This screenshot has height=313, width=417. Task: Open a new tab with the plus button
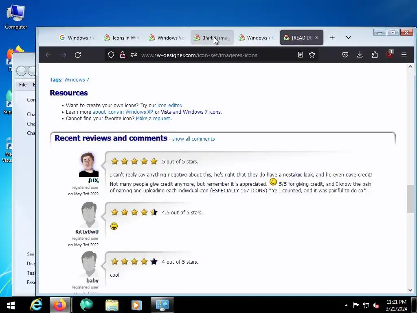click(332, 38)
